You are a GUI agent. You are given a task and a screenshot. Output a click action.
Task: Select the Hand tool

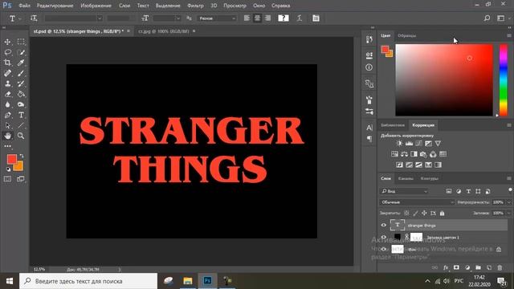pos(7,136)
